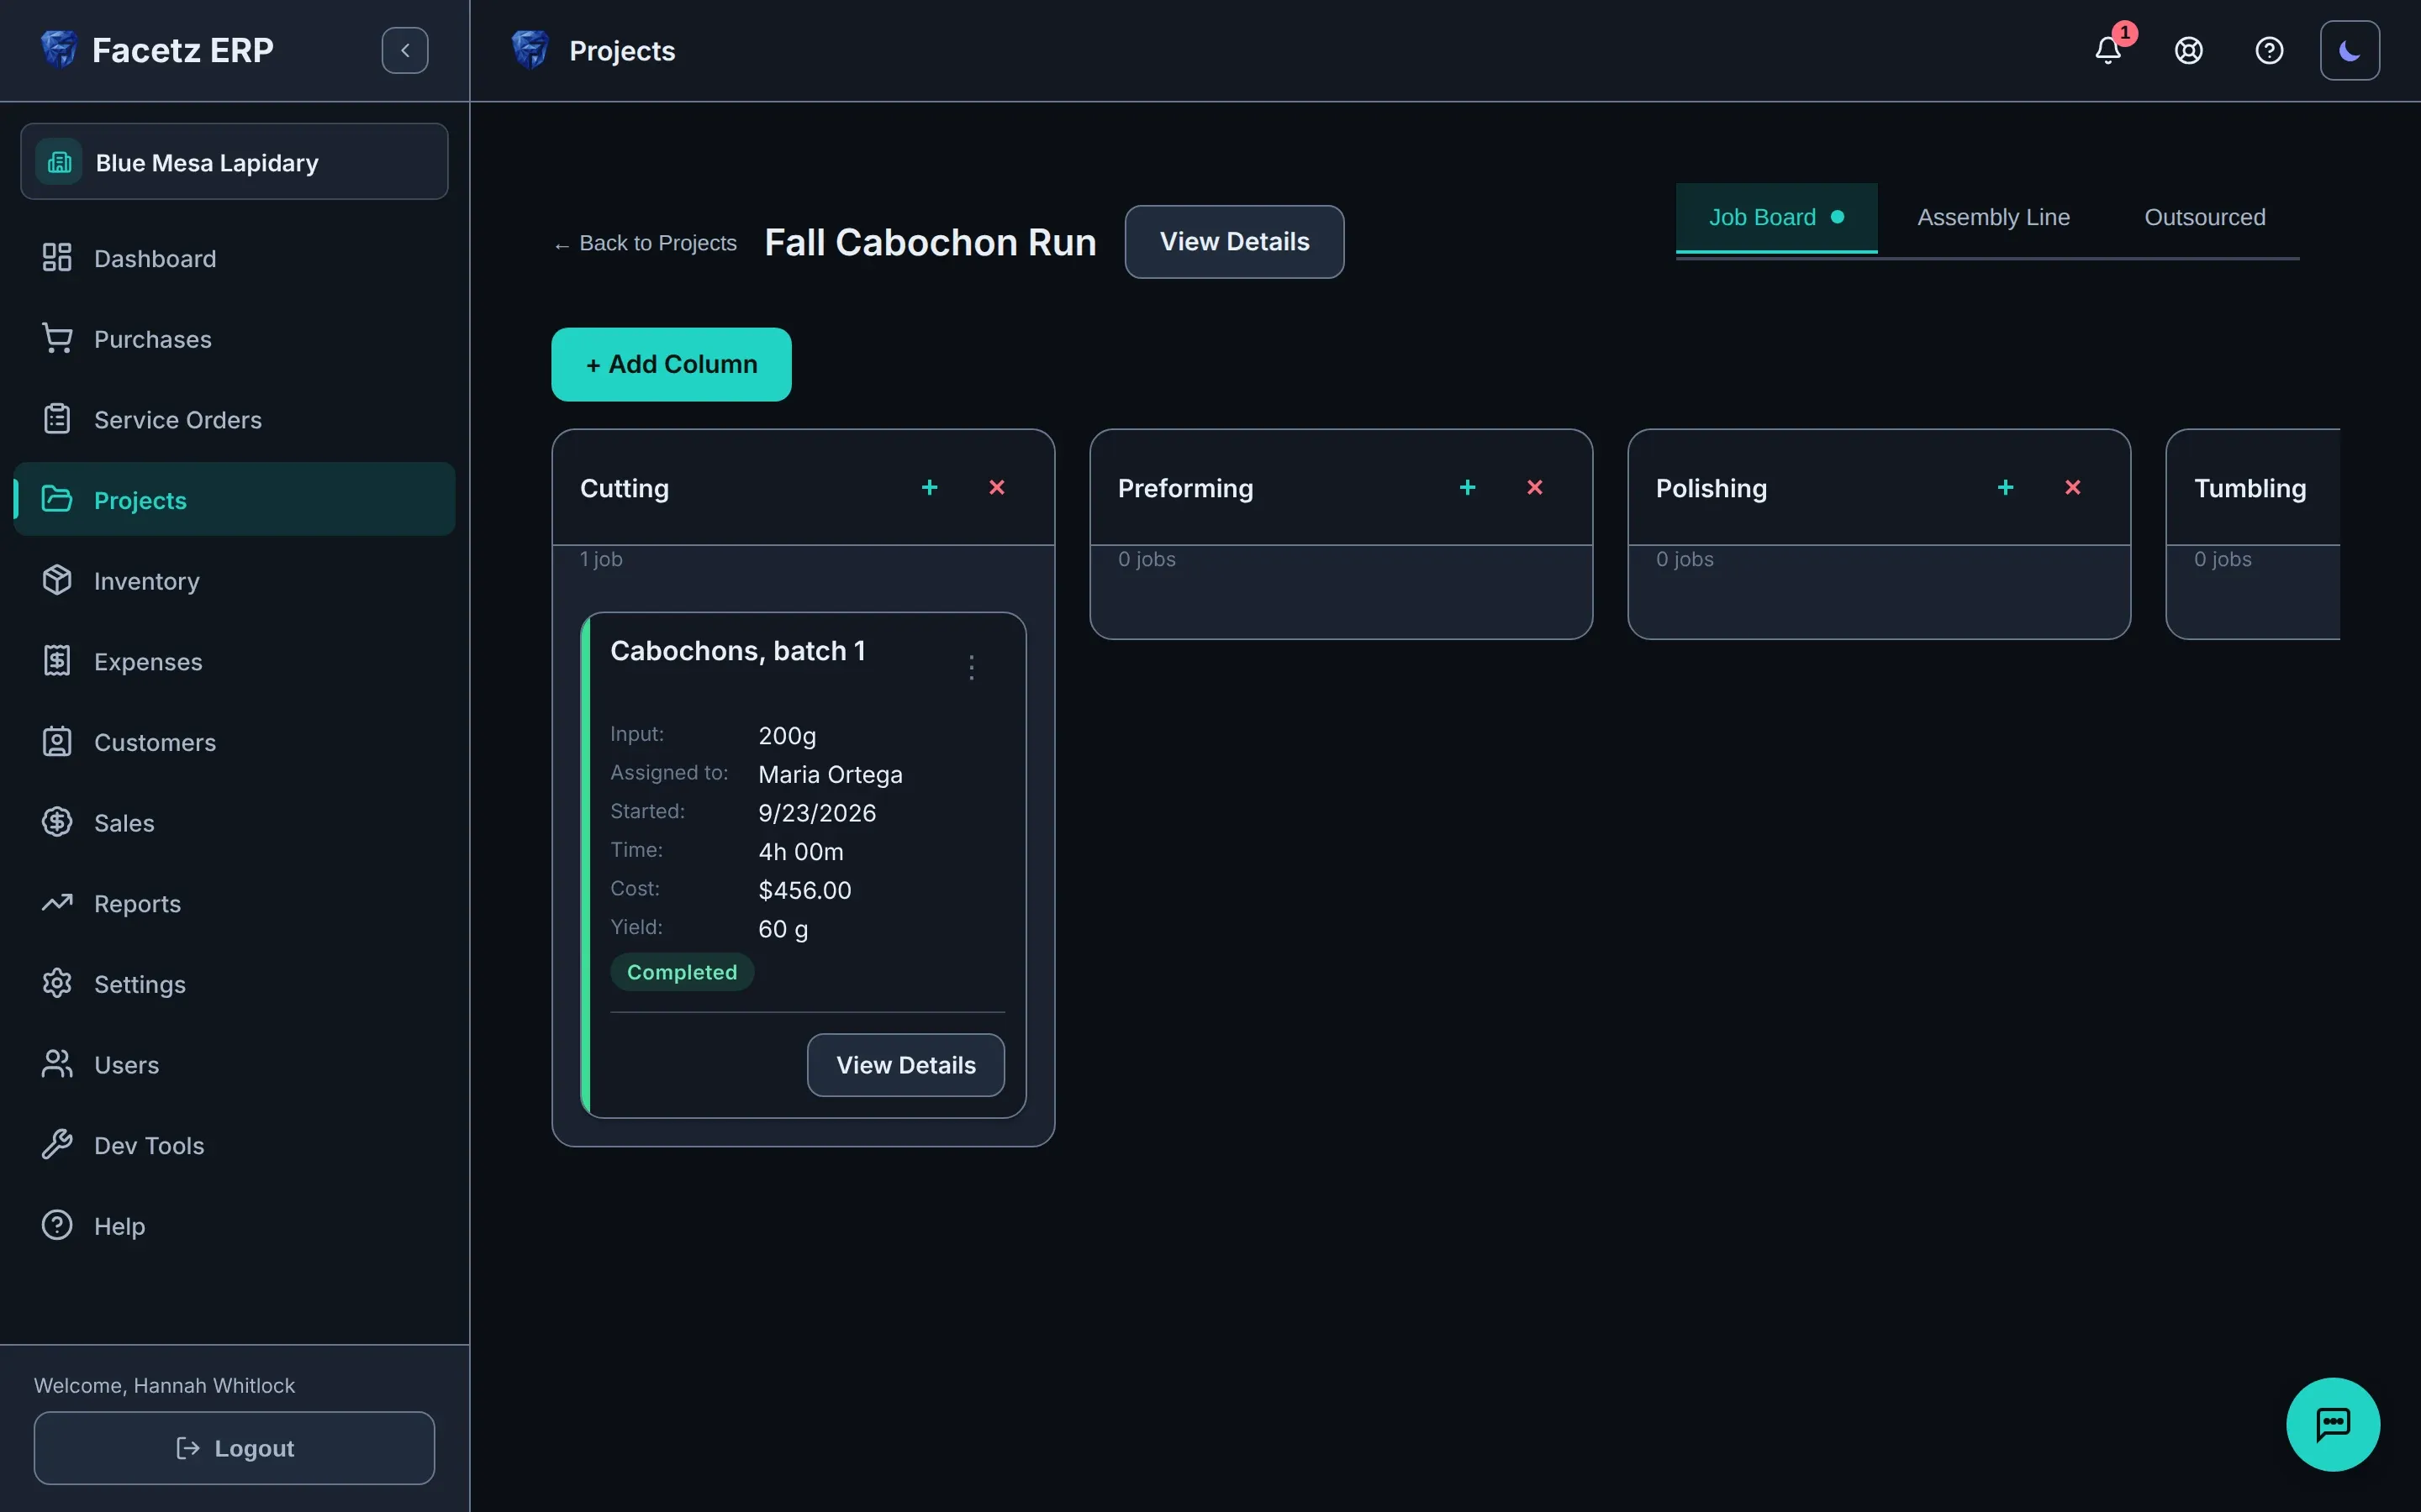Open Service Orders in the sidebar
The width and height of the screenshot is (2421, 1512).
pos(234,419)
